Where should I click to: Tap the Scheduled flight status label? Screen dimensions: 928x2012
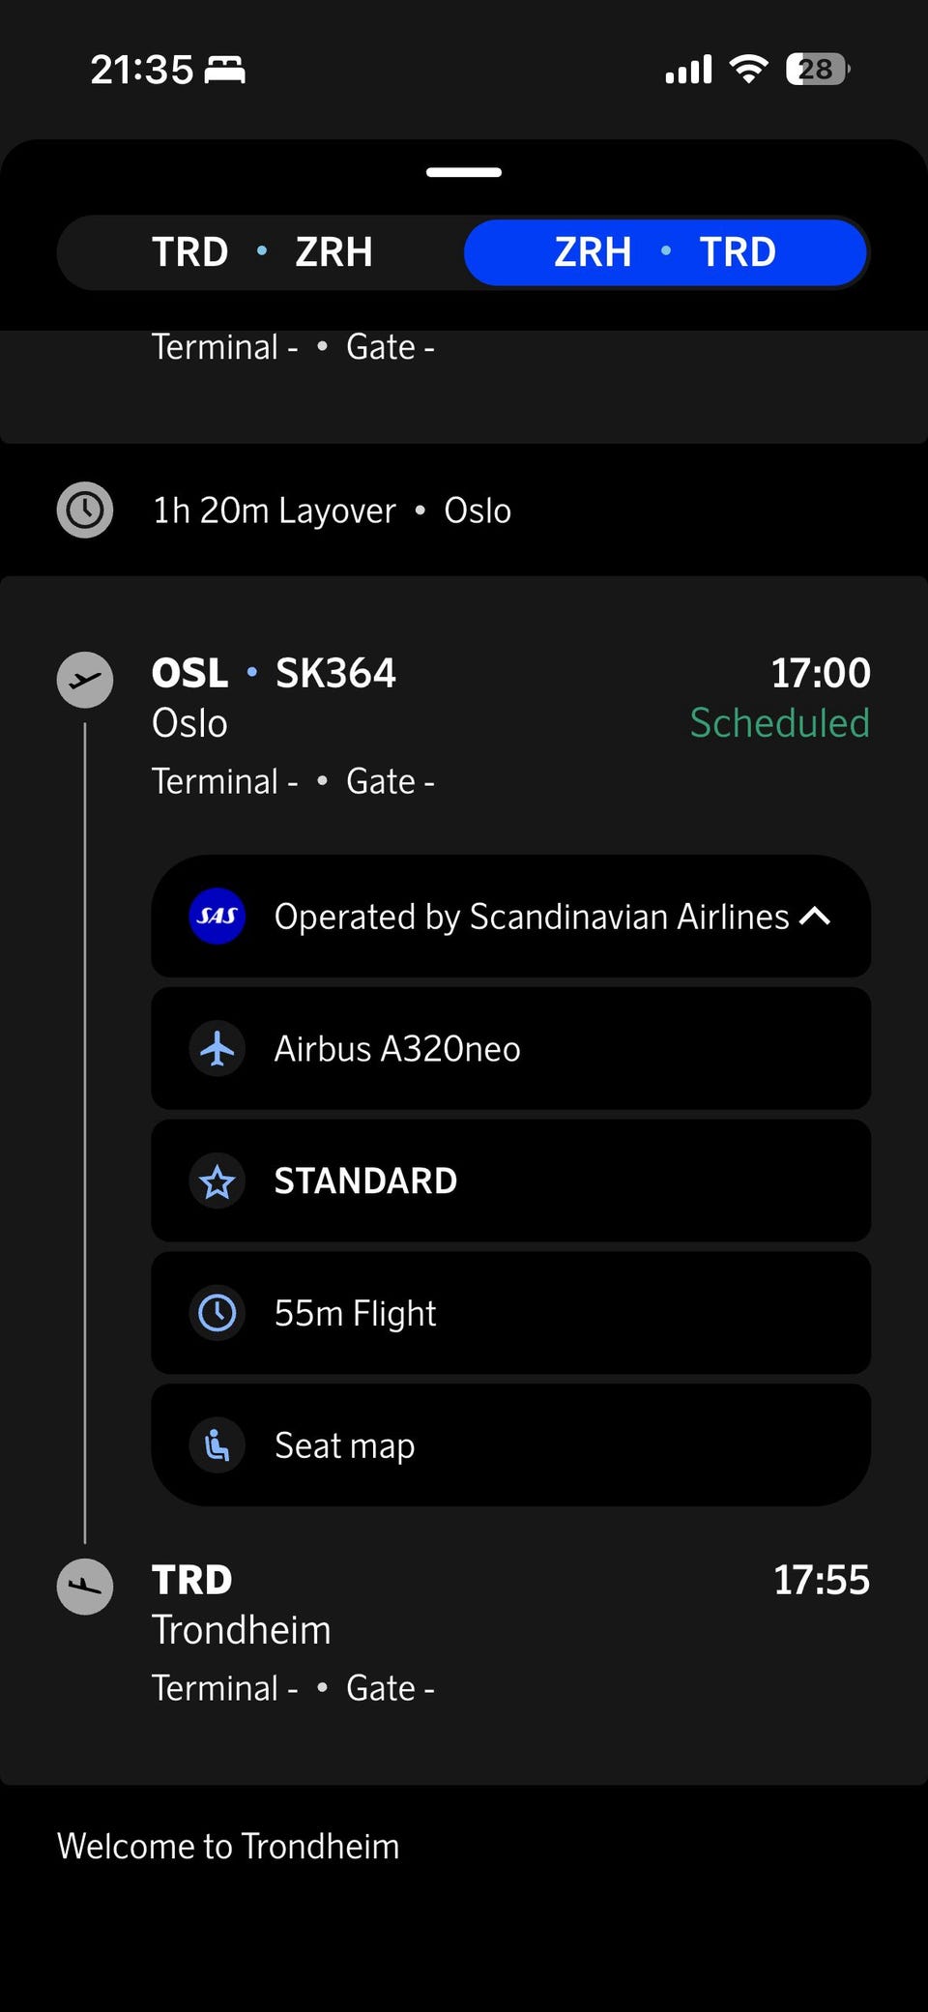coord(779,723)
